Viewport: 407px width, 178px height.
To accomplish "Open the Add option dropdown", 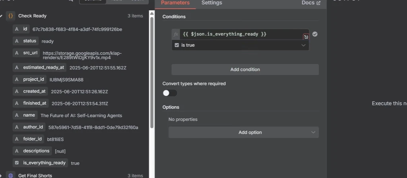I will tap(244, 132).
